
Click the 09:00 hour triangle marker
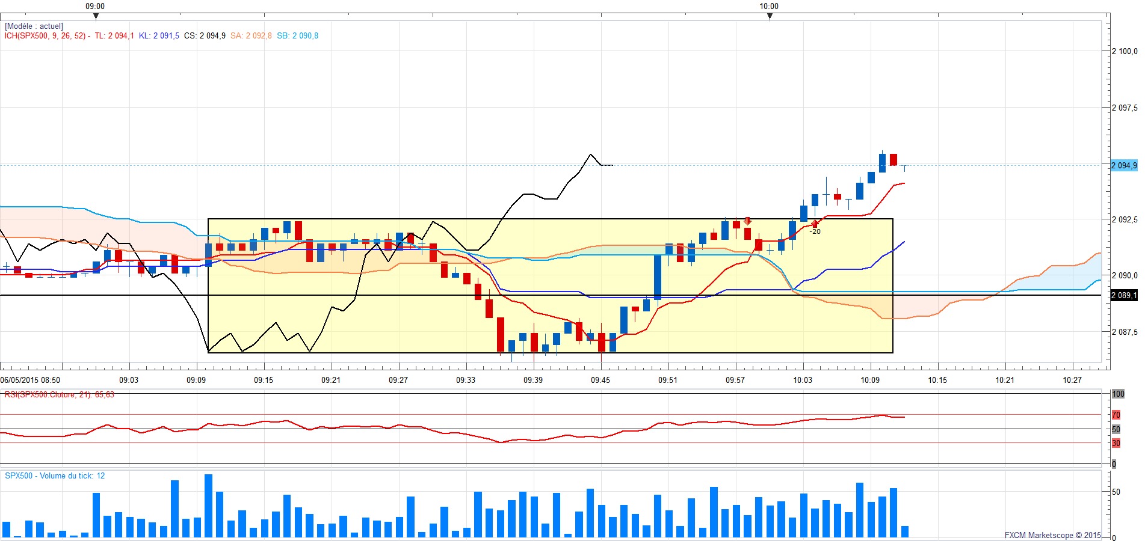coord(96,16)
